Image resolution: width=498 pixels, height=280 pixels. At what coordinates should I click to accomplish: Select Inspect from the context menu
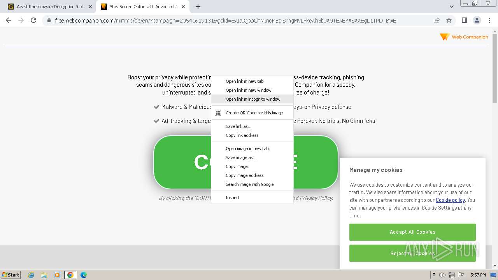pyautogui.click(x=252, y=198)
